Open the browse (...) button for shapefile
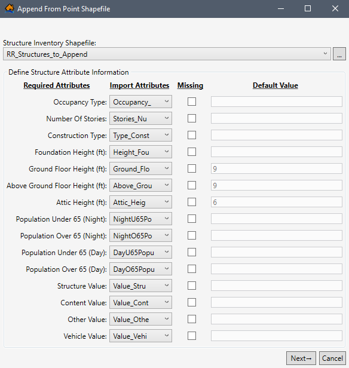 [339, 54]
